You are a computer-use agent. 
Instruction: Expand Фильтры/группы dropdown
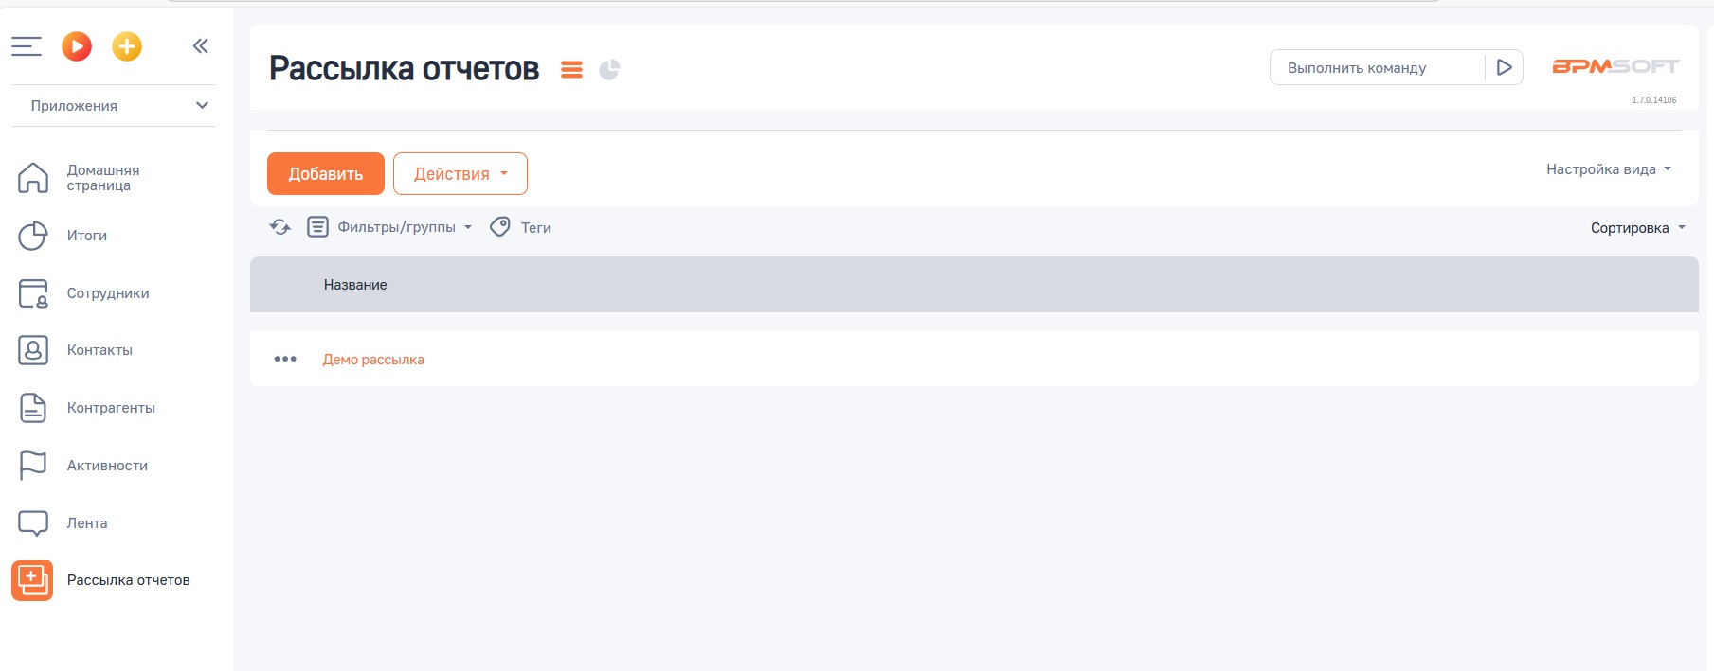pos(390,227)
